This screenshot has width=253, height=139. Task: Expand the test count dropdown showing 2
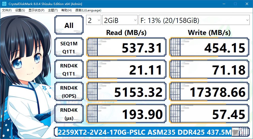pos(94,20)
